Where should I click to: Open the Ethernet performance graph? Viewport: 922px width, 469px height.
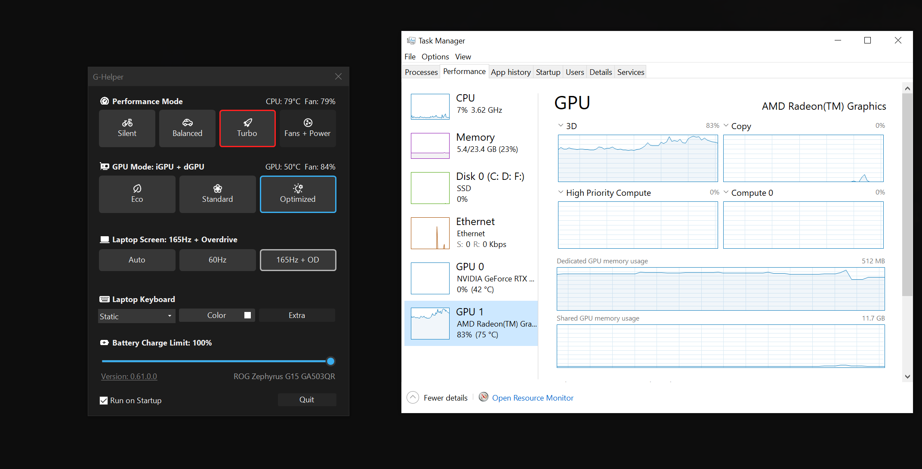click(x=471, y=233)
